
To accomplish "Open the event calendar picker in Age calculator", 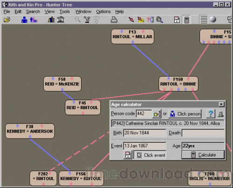I will (128, 155).
